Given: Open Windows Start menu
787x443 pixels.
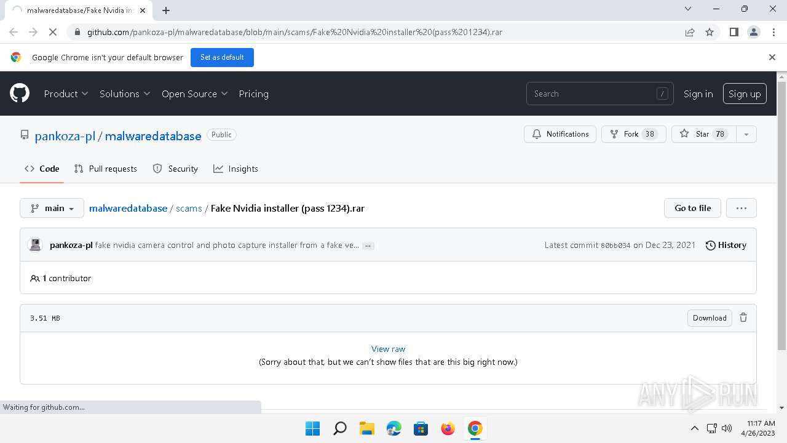Looking at the screenshot, I should (x=312, y=428).
